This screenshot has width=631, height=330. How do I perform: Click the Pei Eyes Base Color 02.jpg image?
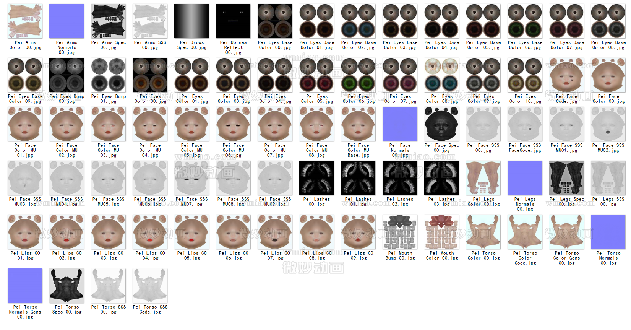tap(358, 21)
